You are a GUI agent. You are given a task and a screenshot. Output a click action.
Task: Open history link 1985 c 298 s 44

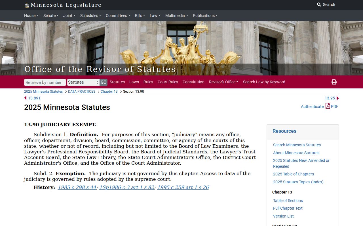77,187
